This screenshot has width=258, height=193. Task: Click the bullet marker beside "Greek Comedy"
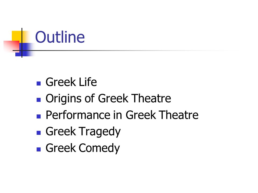coord(38,149)
